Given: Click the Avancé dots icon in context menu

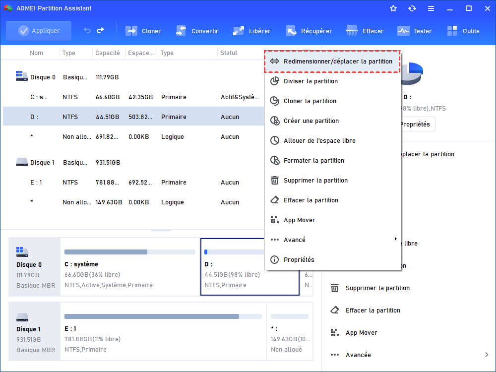Looking at the screenshot, I should [x=275, y=240].
